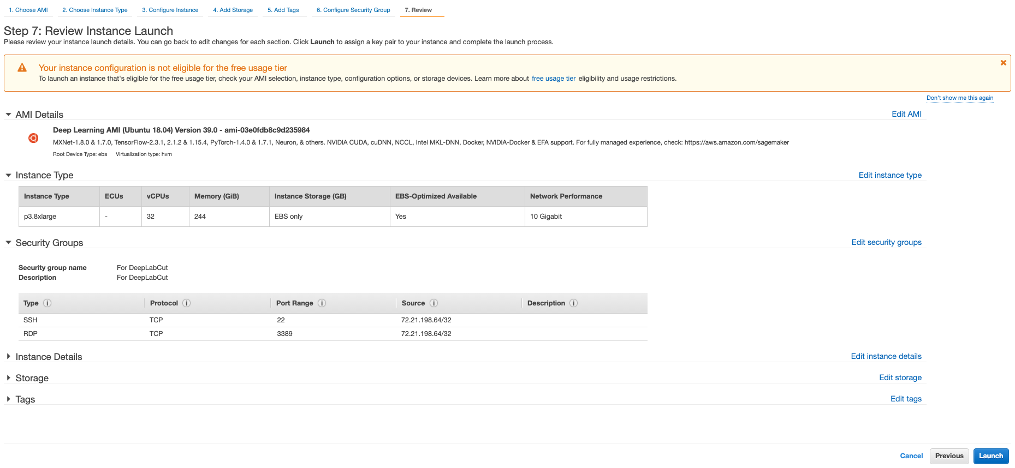Cancel the instance launch

[x=911, y=456]
